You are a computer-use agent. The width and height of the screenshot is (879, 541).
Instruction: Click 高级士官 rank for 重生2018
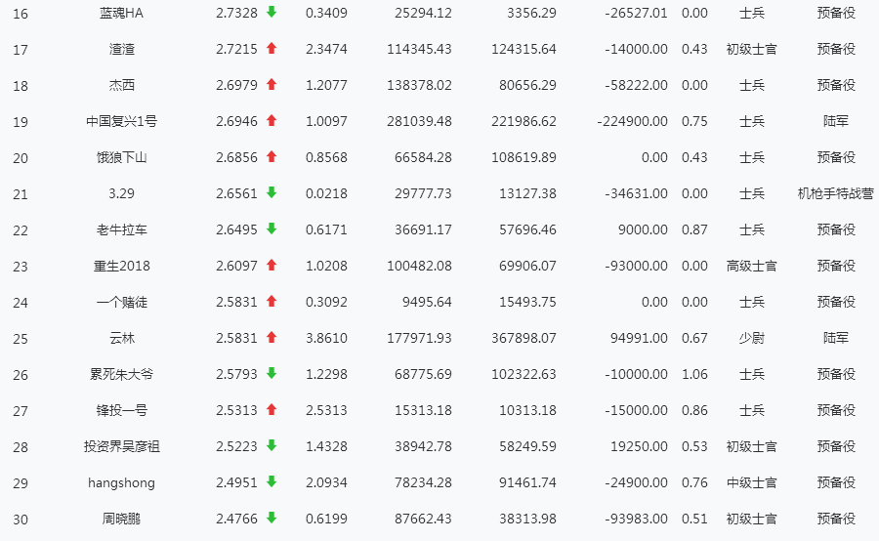[751, 266]
